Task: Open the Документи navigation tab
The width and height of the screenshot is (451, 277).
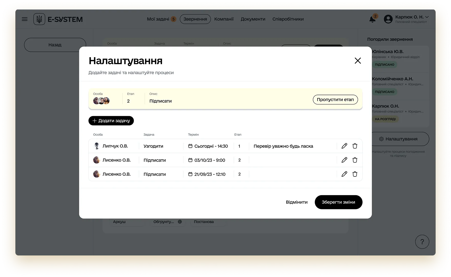Action: click(253, 19)
